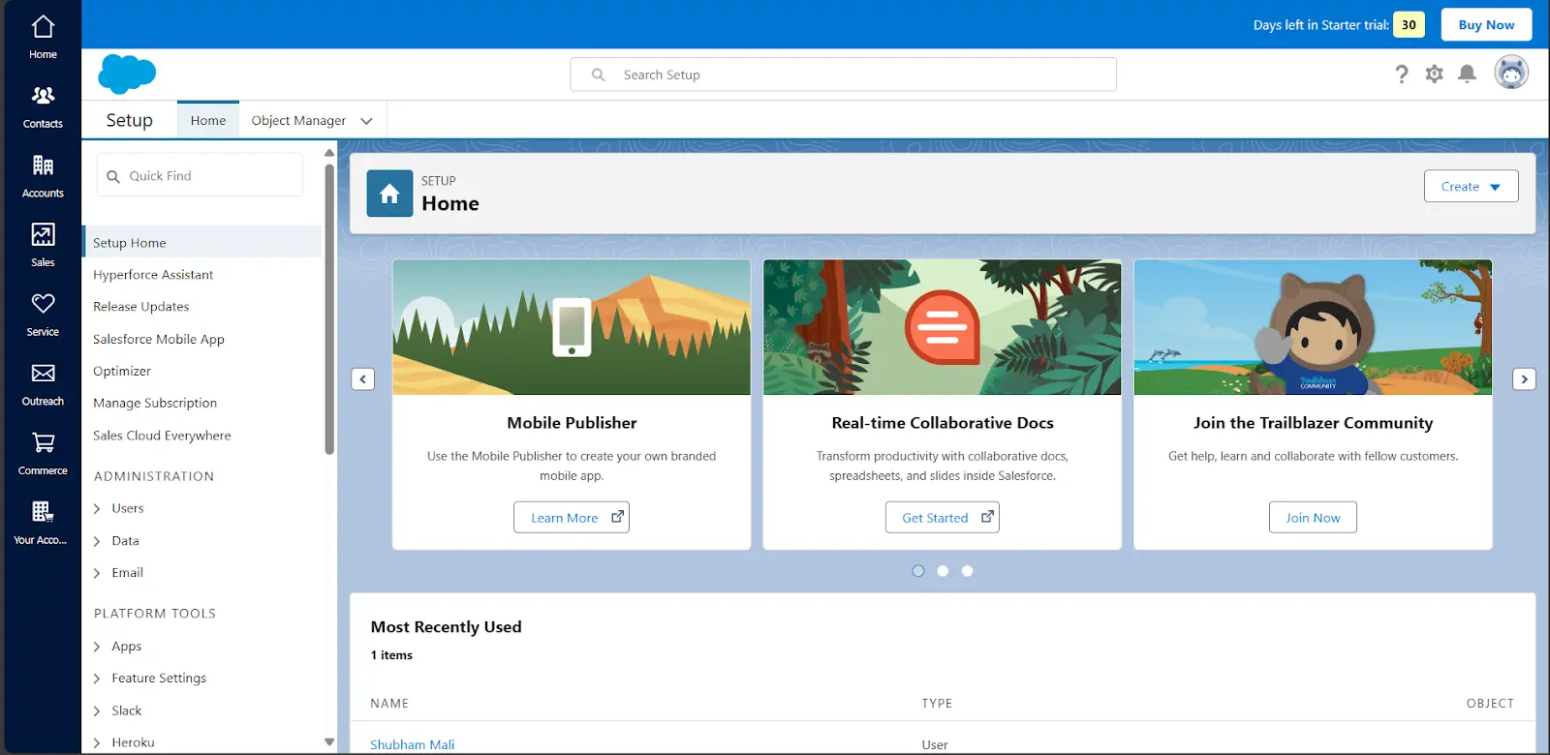Open the Outreach envelope icon
The width and height of the screenshot is (1550, 755).
(43, 374)
